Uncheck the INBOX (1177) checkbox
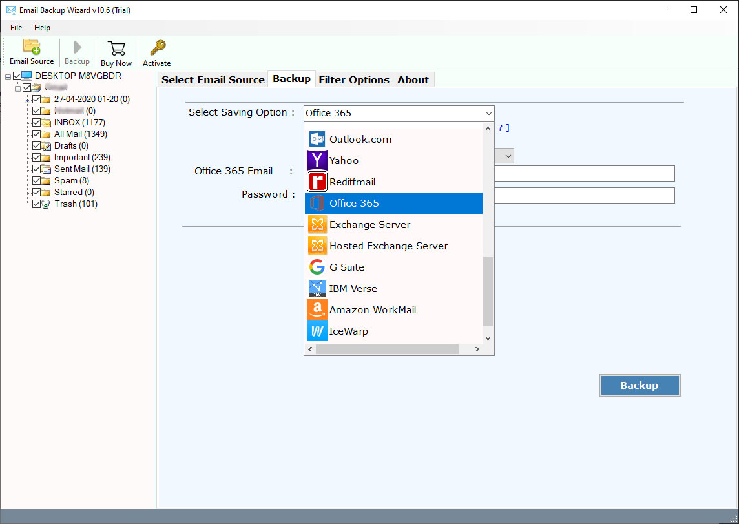Screen dimensions: 739x524 coord(36,122)
